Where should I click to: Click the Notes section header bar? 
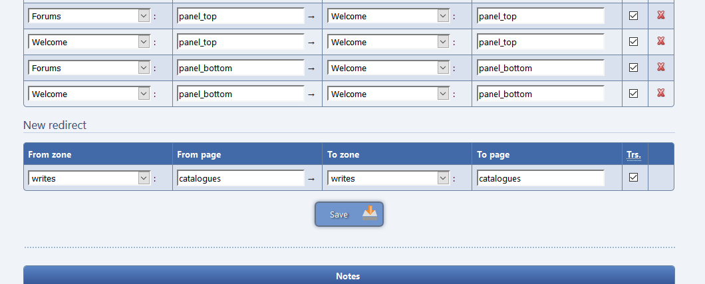[x=349, y=275]
